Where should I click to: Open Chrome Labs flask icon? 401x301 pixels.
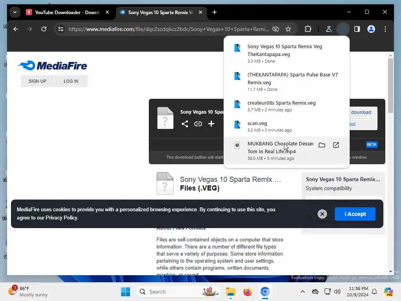coord(329,29)
